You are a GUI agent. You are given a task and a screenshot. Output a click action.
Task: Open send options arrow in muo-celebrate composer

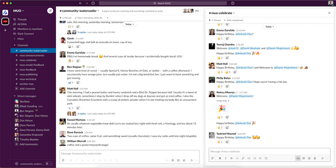click(x=327, y=158)
